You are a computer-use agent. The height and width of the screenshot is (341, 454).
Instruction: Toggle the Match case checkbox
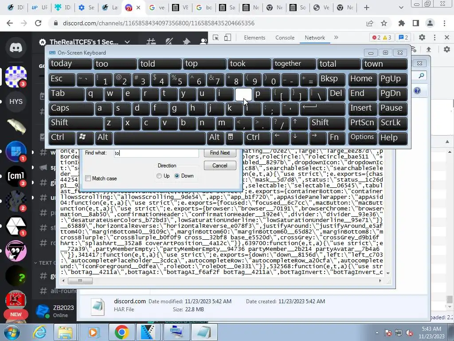click(x=88, y=178)
